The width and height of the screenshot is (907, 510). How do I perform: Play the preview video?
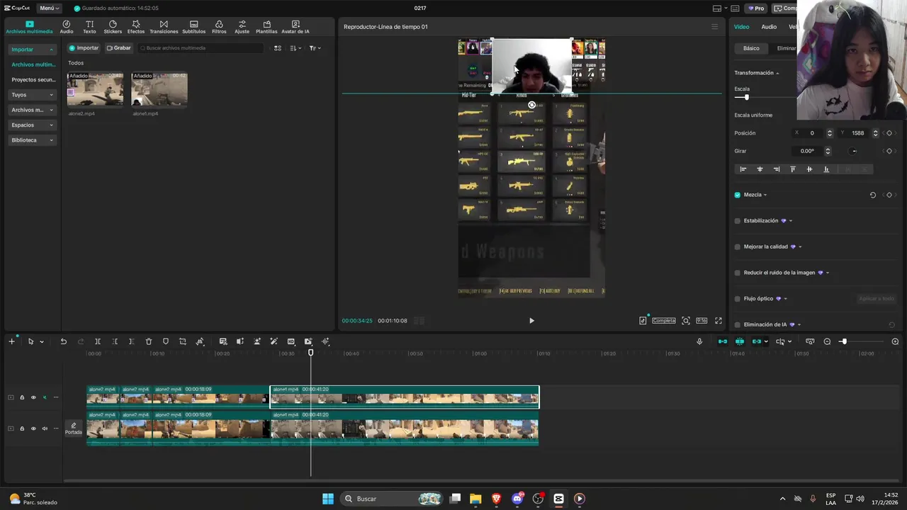pyautogui.click(x=531, y=321)
